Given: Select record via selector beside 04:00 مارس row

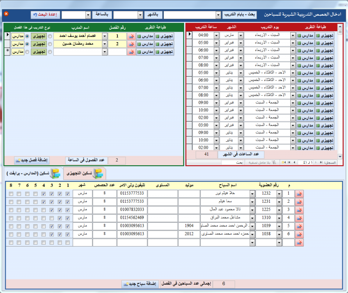Looking at the screenshot, I should pyautogui.click(x=189, y=35).
